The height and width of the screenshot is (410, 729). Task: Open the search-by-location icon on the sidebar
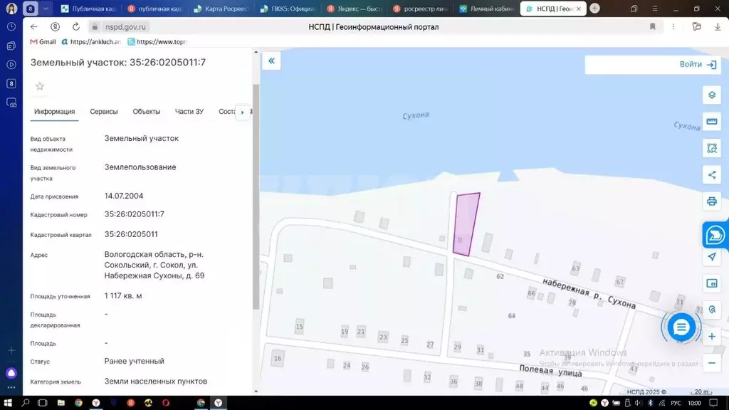click(711, 309)
